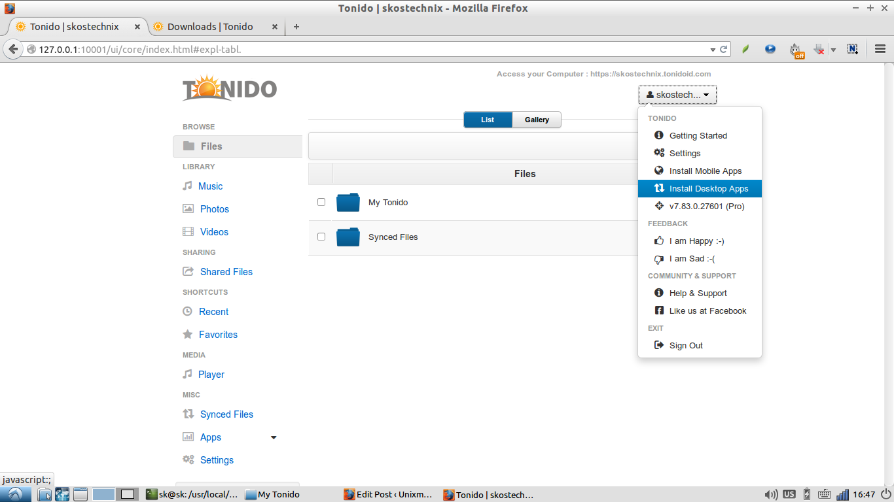
Task: Click the taskbar network signal icon
Action: [842, 494]
